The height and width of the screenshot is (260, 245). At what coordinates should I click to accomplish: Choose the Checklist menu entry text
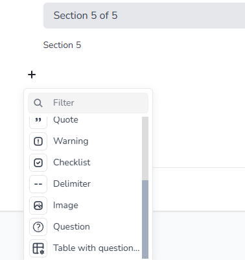pos(72,163)
